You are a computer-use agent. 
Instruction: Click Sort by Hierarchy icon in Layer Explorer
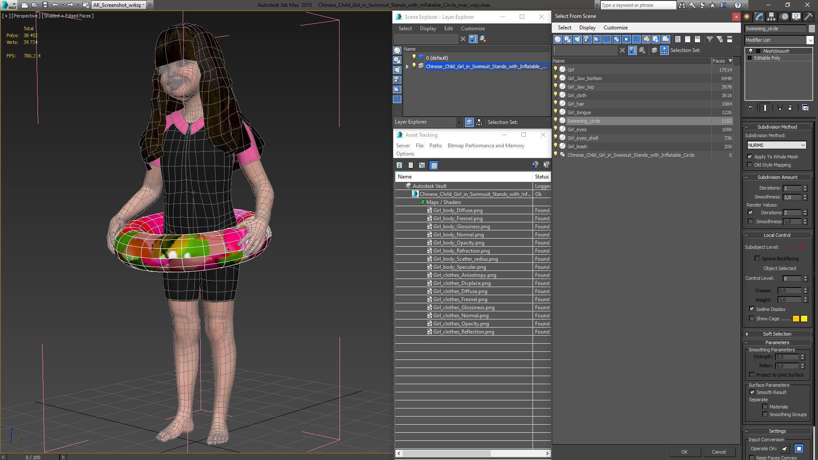pos(479,122)
